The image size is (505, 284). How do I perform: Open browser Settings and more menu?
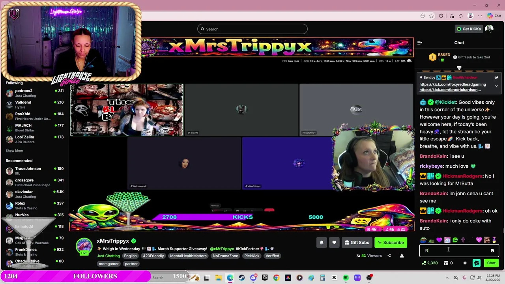[x=480, y=16]
